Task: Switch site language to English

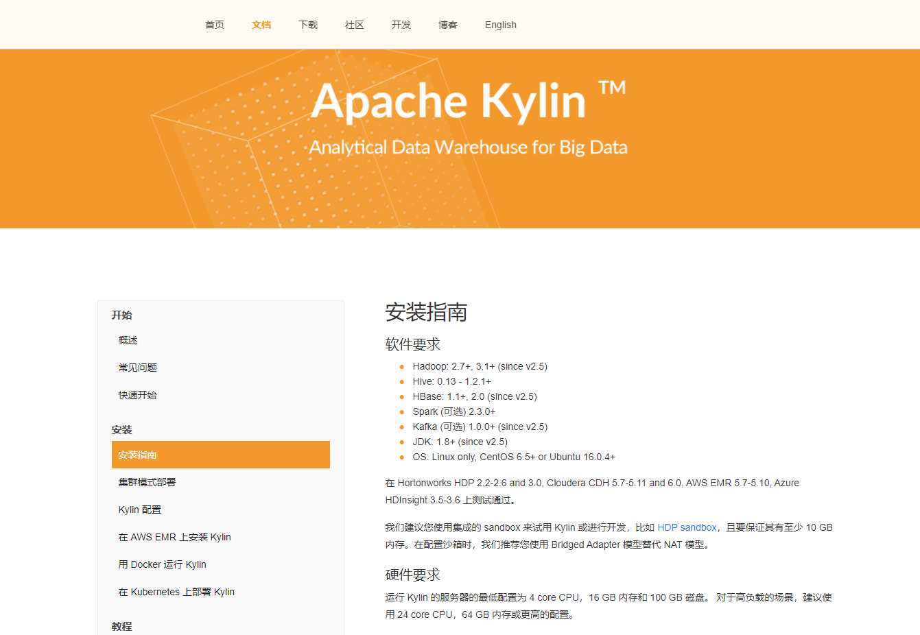Action: tap(501, 25)
